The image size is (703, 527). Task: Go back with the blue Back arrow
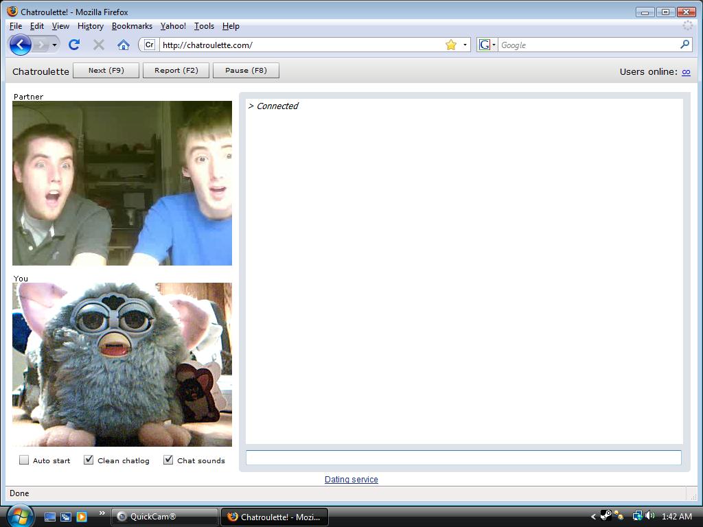point(20,45)
